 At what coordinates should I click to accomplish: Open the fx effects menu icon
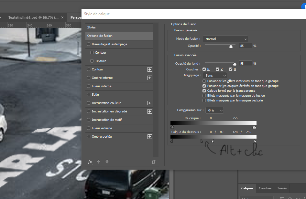(x=90, y=162)
